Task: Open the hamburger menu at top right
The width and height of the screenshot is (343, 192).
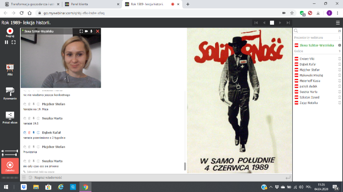Action: [x=338, y=23]
